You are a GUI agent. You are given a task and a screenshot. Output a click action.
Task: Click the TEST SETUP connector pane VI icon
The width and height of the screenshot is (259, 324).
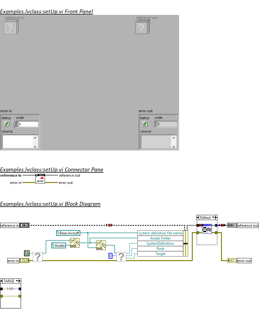[40, 179]
